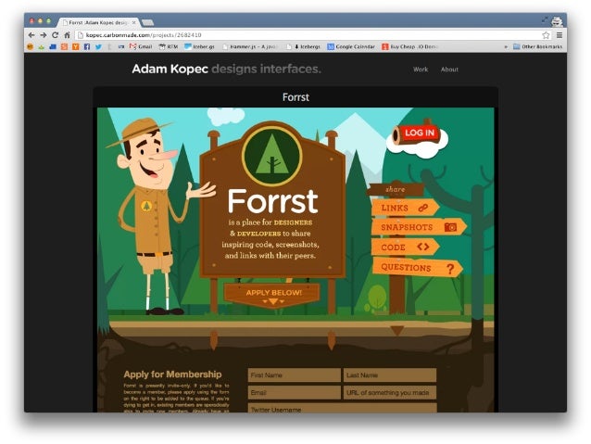Open the RTM bookmark
This screenshot has height=444, width=591.
click(x=168, y=46)
